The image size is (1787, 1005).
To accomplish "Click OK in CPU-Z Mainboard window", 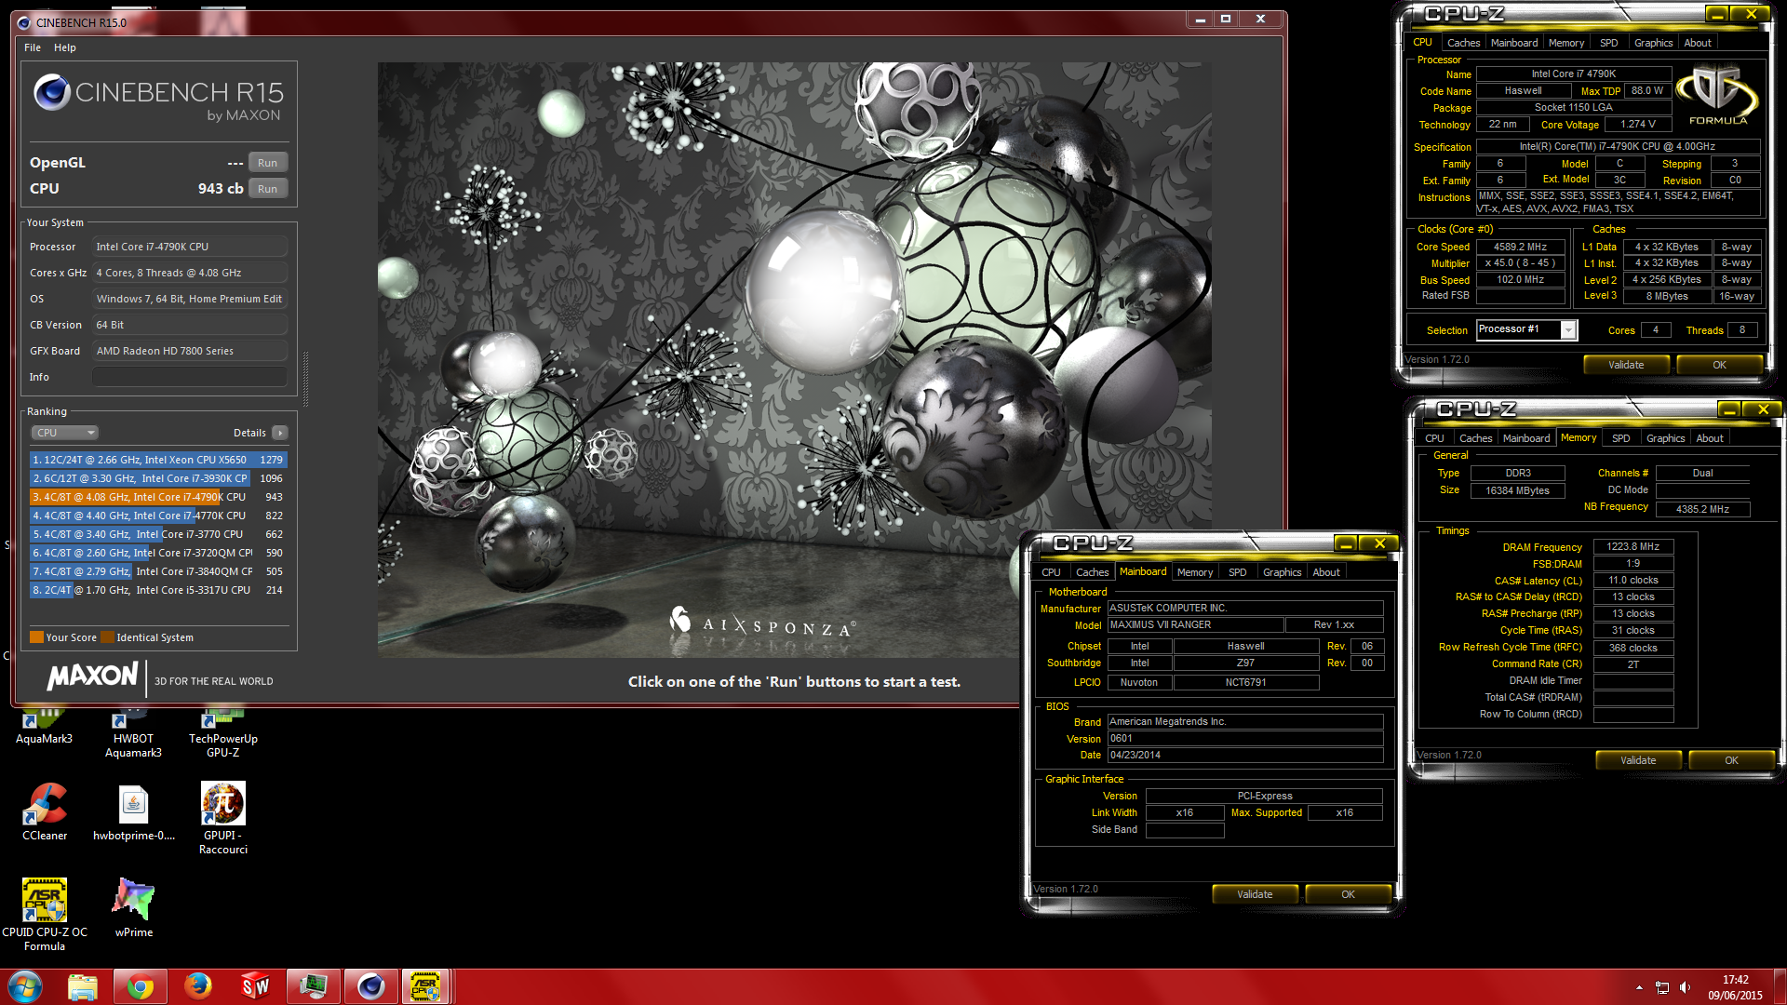I will click(x=1348, y=894).
